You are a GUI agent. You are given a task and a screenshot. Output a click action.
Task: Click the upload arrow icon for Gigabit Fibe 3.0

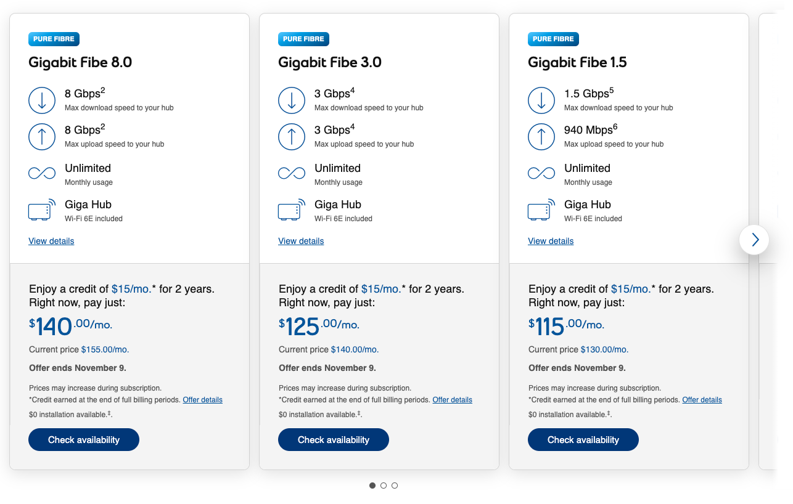[x=292, y=137]
